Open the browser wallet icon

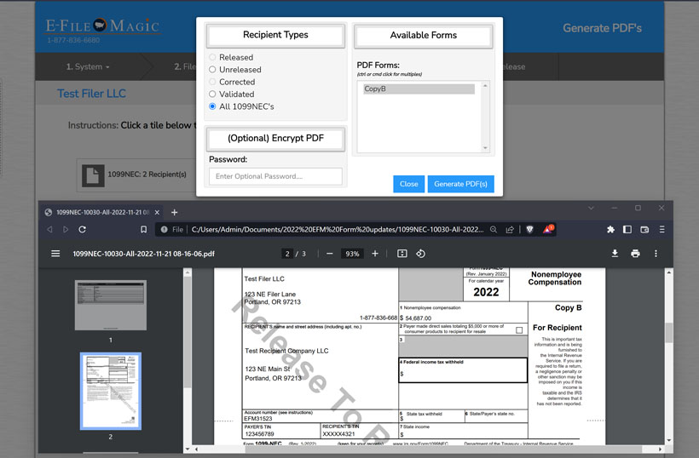[x=644, y=229]
